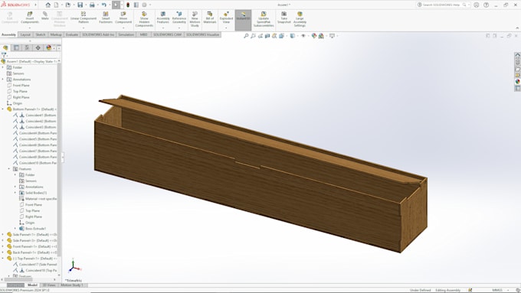Save the assembly using the Save icon

coord(80,5)
